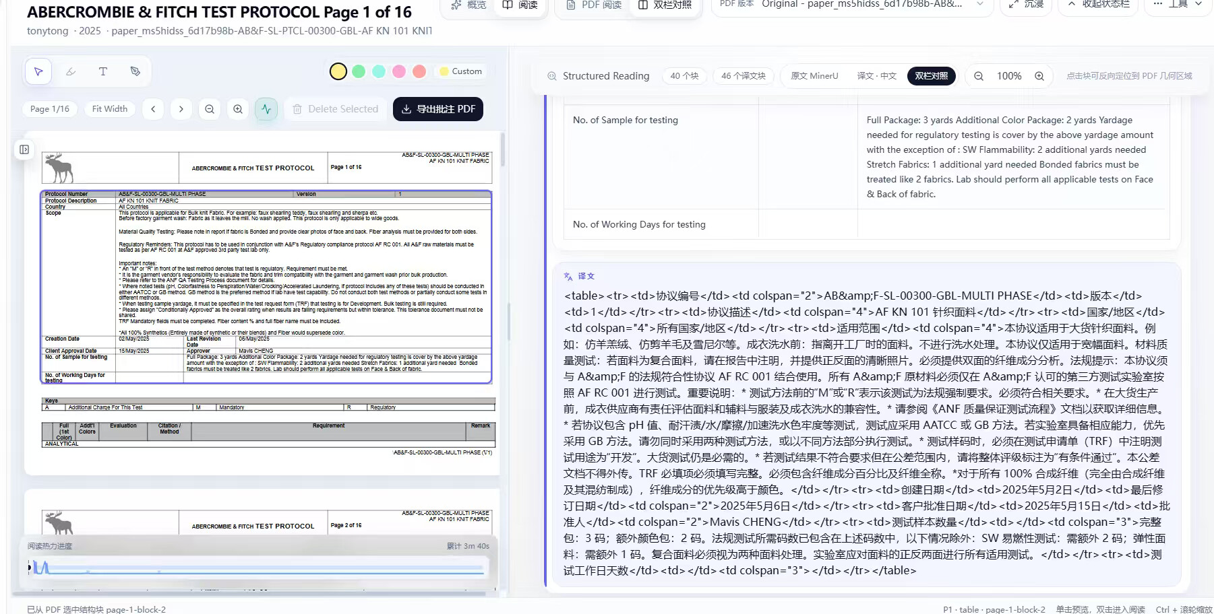This screenshot has height=614, width=1214.
Task: Zoom in the PDF viewer
Action: (x=238, y=109)
